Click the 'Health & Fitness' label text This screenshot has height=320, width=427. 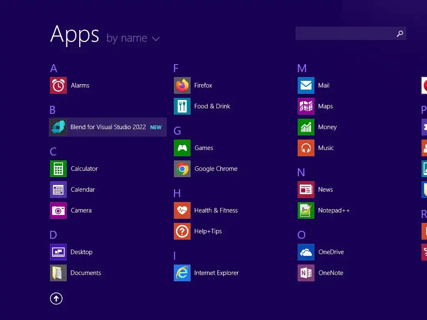click(216, 210)
